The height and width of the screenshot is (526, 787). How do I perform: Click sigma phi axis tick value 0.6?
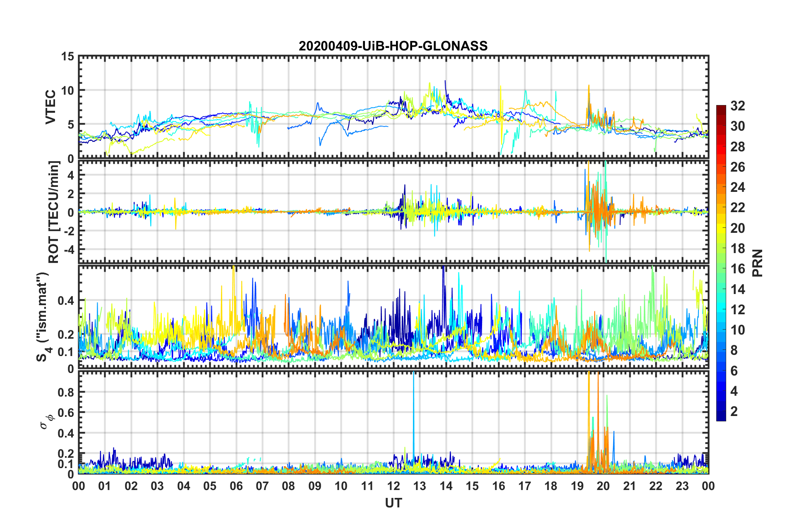[66, 413]
